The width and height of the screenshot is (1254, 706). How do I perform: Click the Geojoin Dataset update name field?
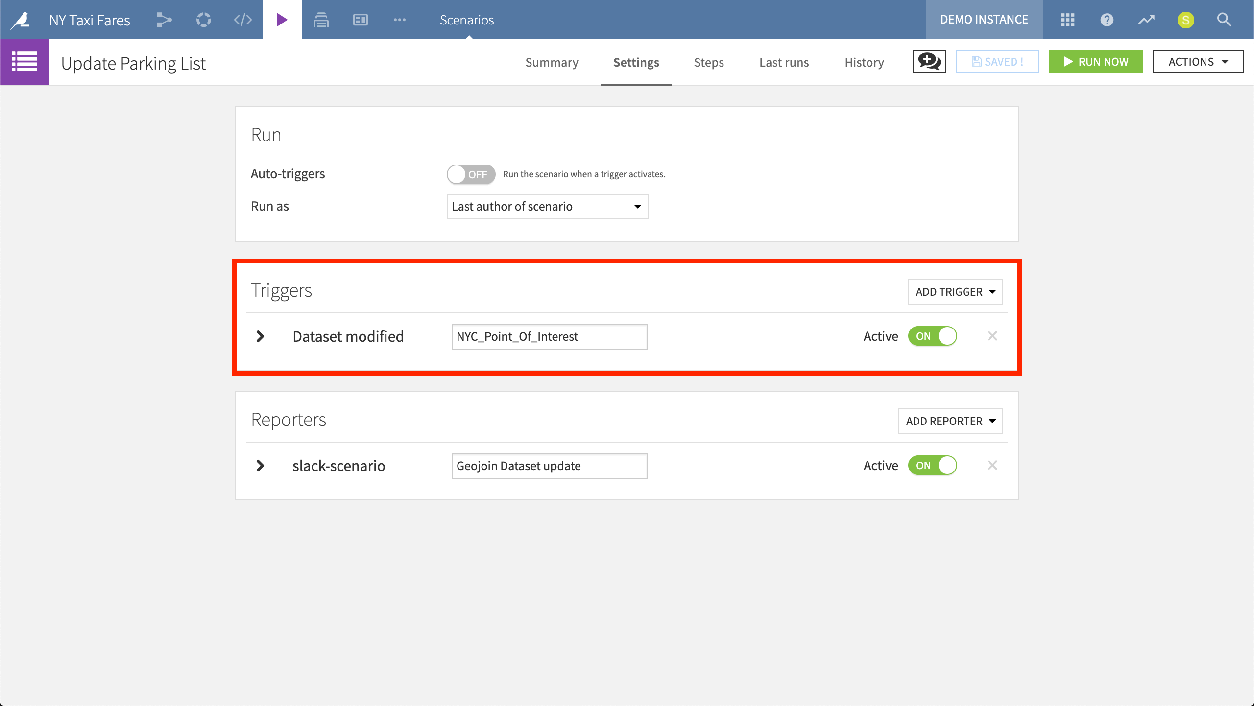coord(549,466)
